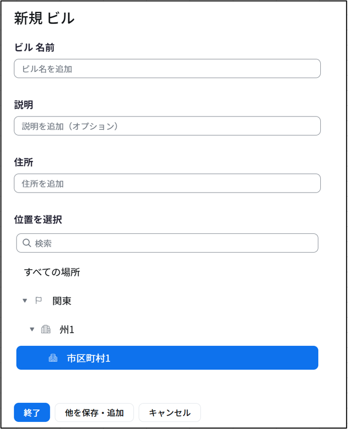
Task: Click the ビル 名前 field label
Action: pyautogui.click(x=34, y=48)
